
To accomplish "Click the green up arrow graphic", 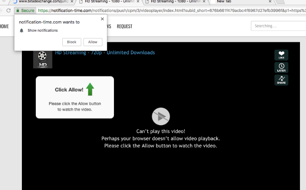I will (x=90, y=89).
